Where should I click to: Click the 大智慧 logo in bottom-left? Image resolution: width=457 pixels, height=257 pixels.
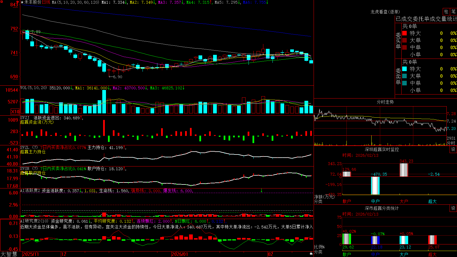(x=9, y=254)
